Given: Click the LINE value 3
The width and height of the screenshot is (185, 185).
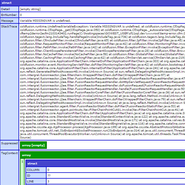Looking at the screenshot, I should [x=48, y=181].
